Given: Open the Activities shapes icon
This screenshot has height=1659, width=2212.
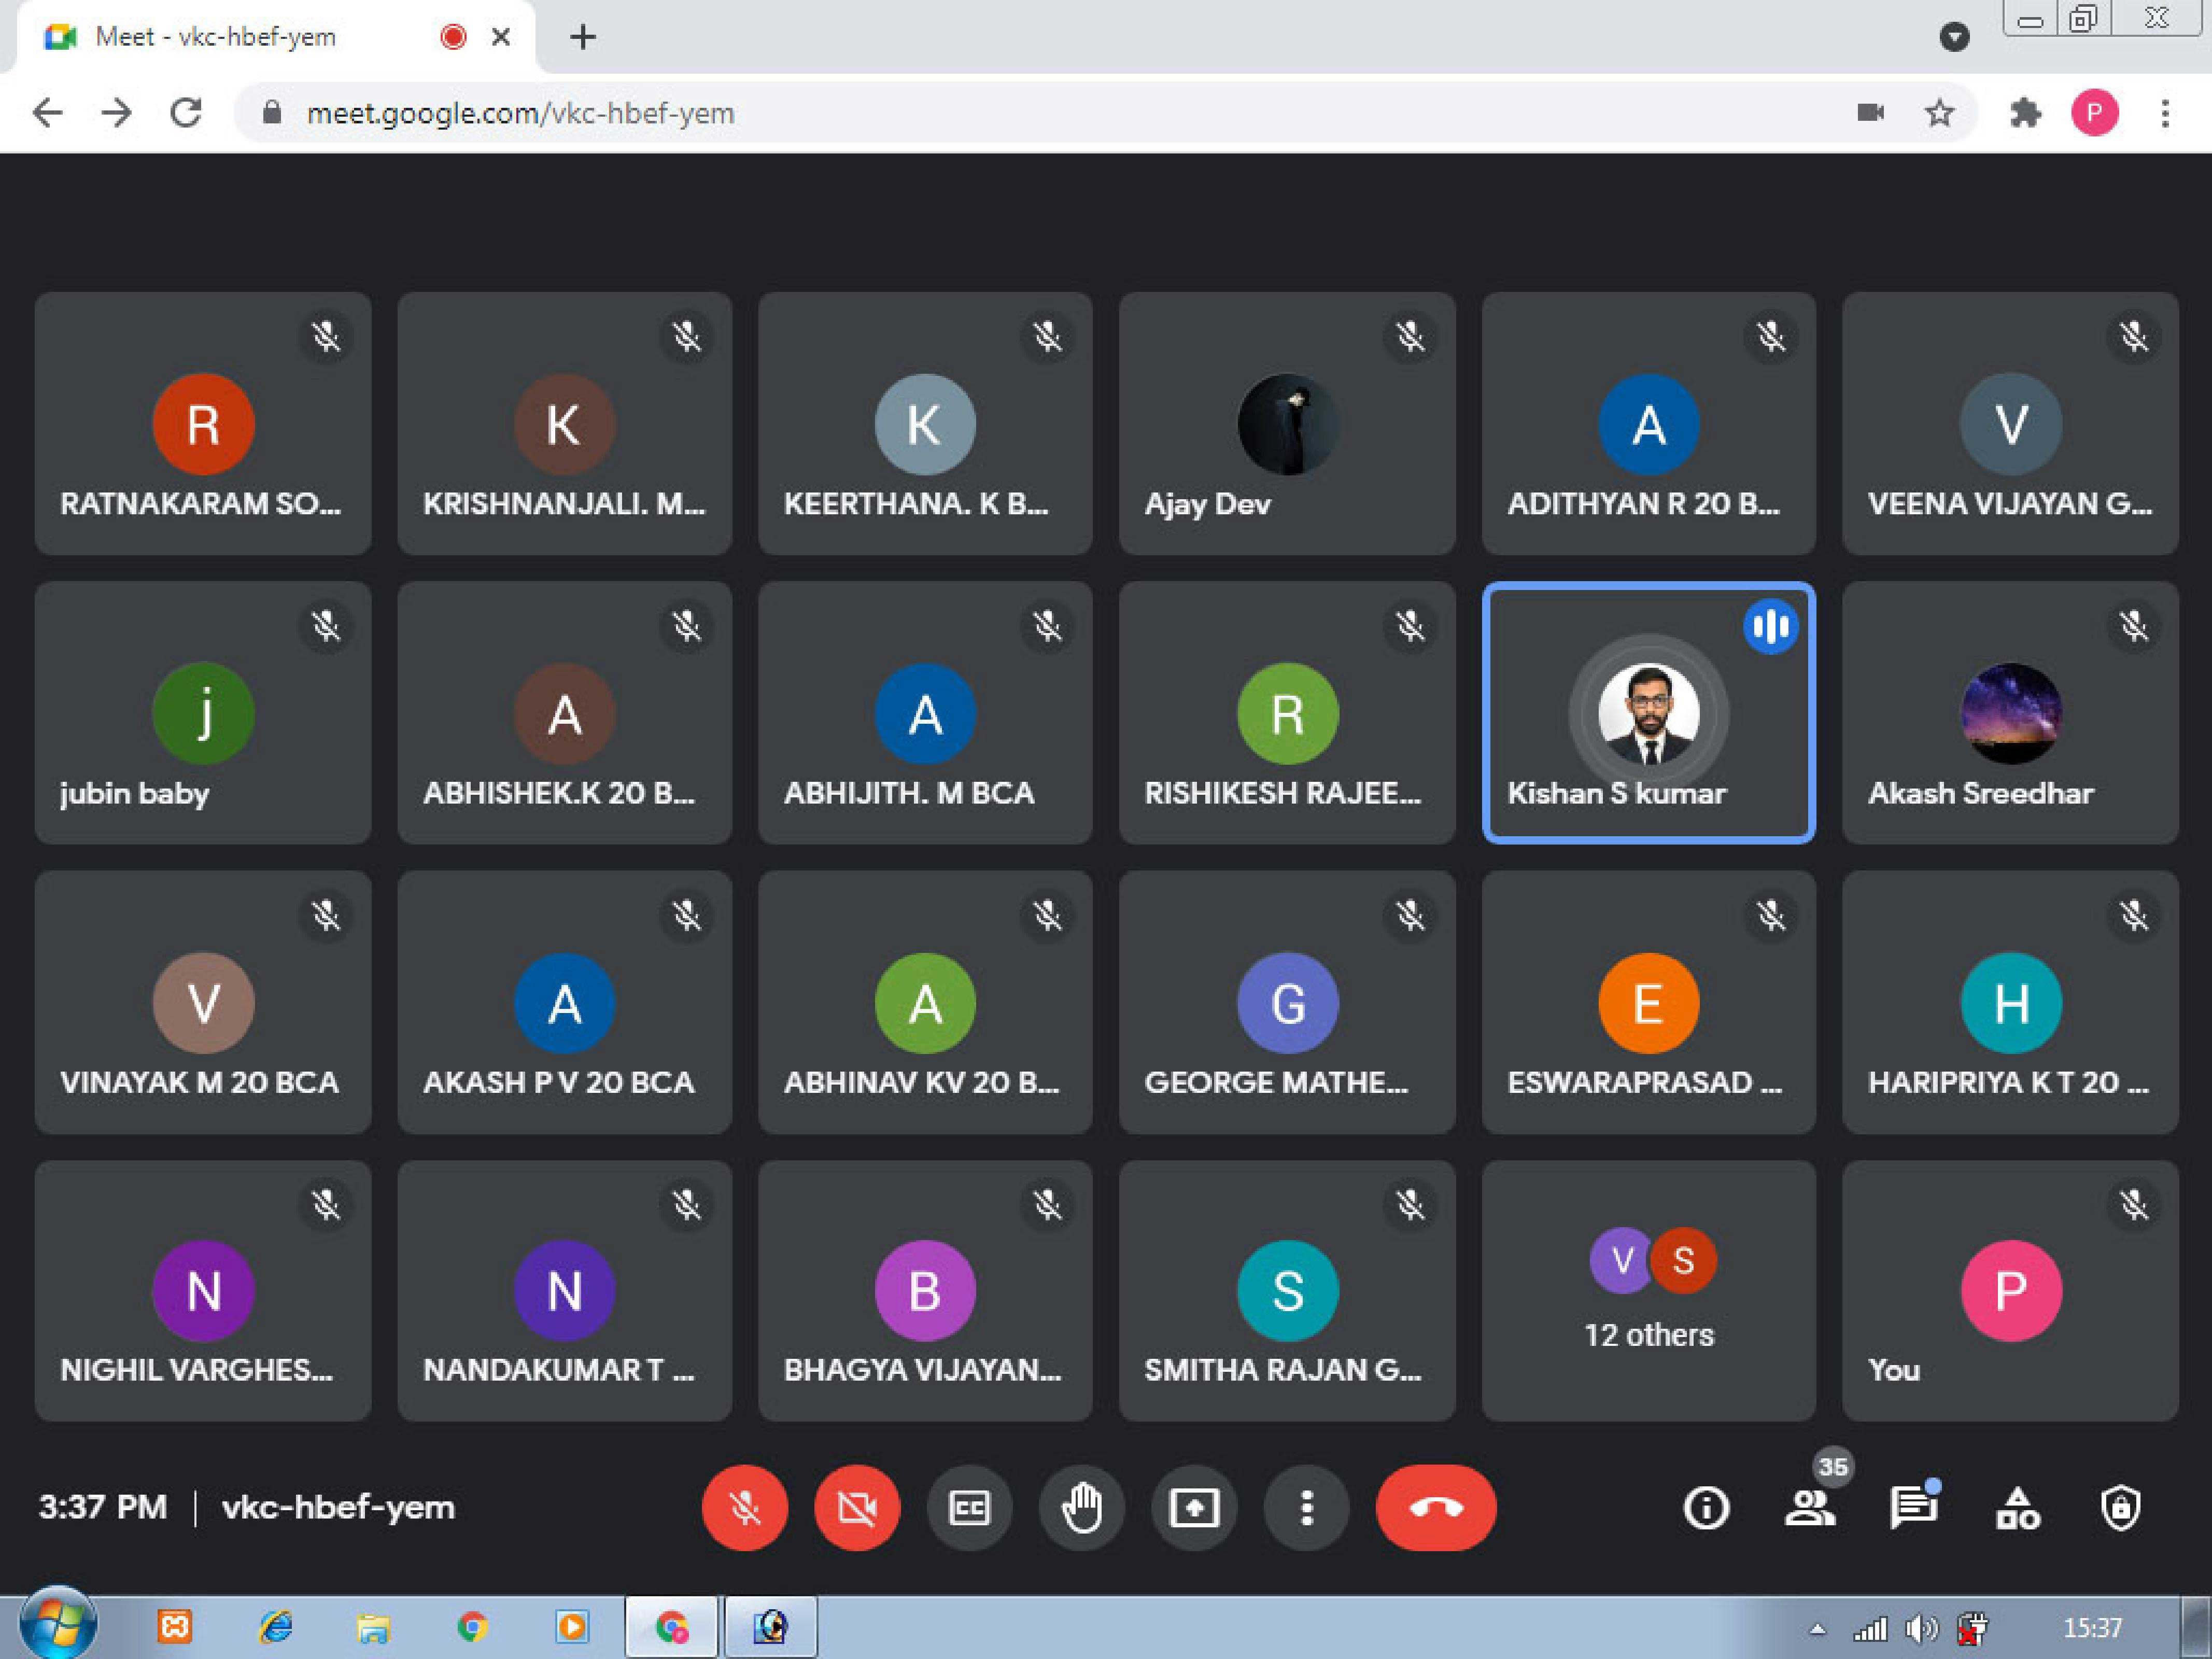Looking at the screenshot, I should 2018,1508.
